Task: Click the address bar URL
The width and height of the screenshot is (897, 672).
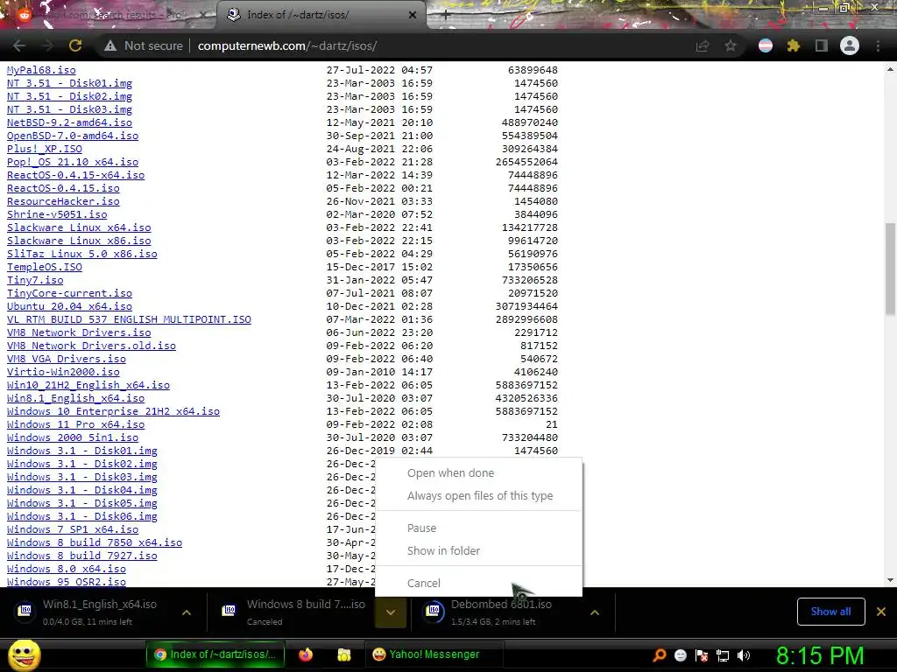Action: coord(287,45)
